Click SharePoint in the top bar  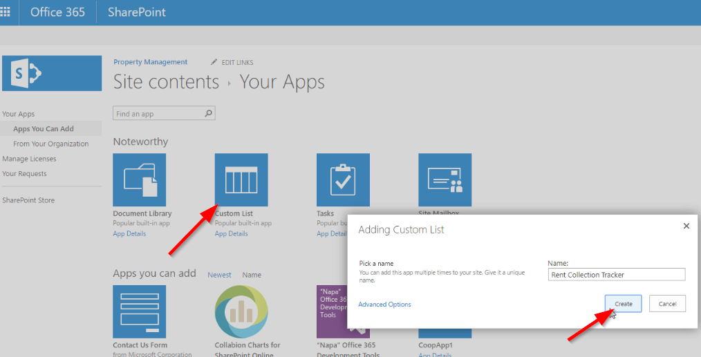point(137,12)
